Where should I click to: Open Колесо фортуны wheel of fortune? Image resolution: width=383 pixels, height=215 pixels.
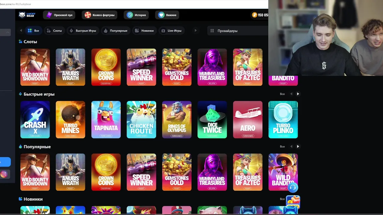[x=99, y=15]
